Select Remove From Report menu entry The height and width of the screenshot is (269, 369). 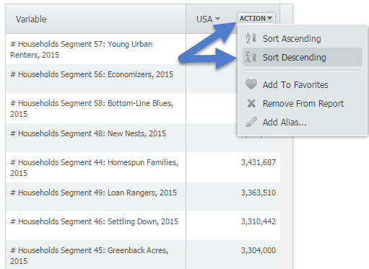click(x=303, y=104)
